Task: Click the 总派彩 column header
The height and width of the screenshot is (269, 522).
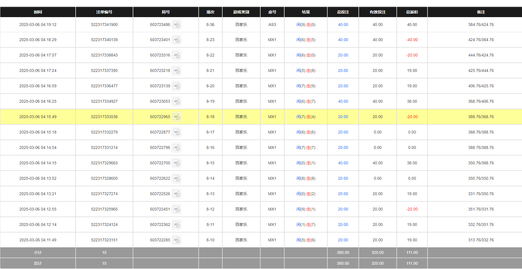Action: [x=412, y=12]
